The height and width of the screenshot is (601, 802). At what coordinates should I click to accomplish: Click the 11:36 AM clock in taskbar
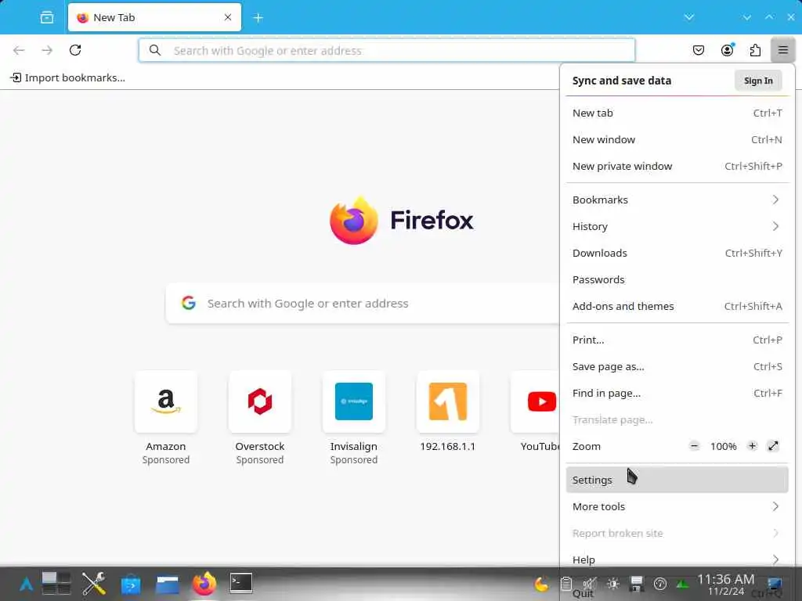(725, 585)
